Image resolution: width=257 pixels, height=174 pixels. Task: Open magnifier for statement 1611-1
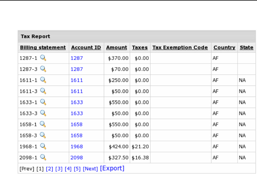click(x=43, y=80)
